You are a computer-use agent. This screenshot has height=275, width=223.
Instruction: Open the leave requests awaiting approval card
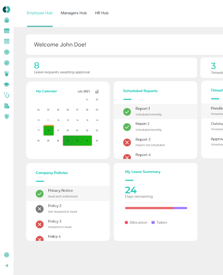pyautogui.click(x=111, y=68)
